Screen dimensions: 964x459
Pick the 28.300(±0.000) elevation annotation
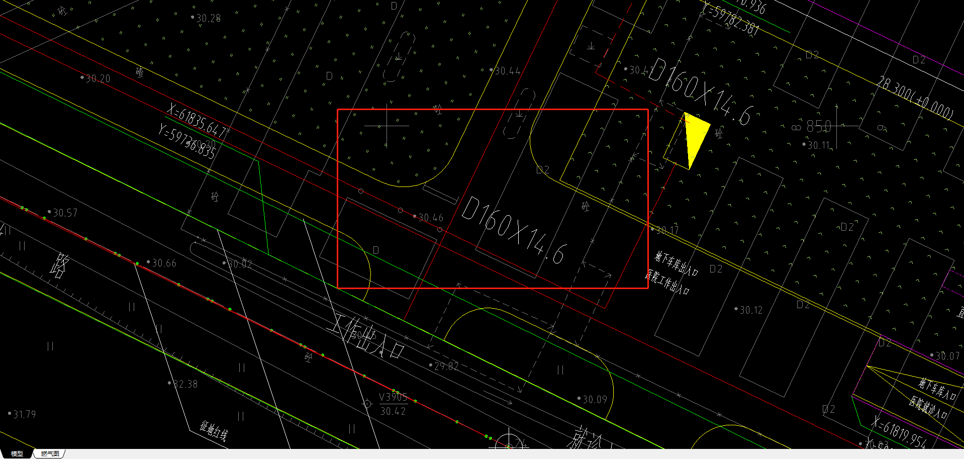pyautogui.click(x=915, y=98)
